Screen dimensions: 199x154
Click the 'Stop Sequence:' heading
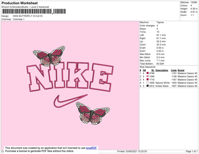tap(148, 67)
